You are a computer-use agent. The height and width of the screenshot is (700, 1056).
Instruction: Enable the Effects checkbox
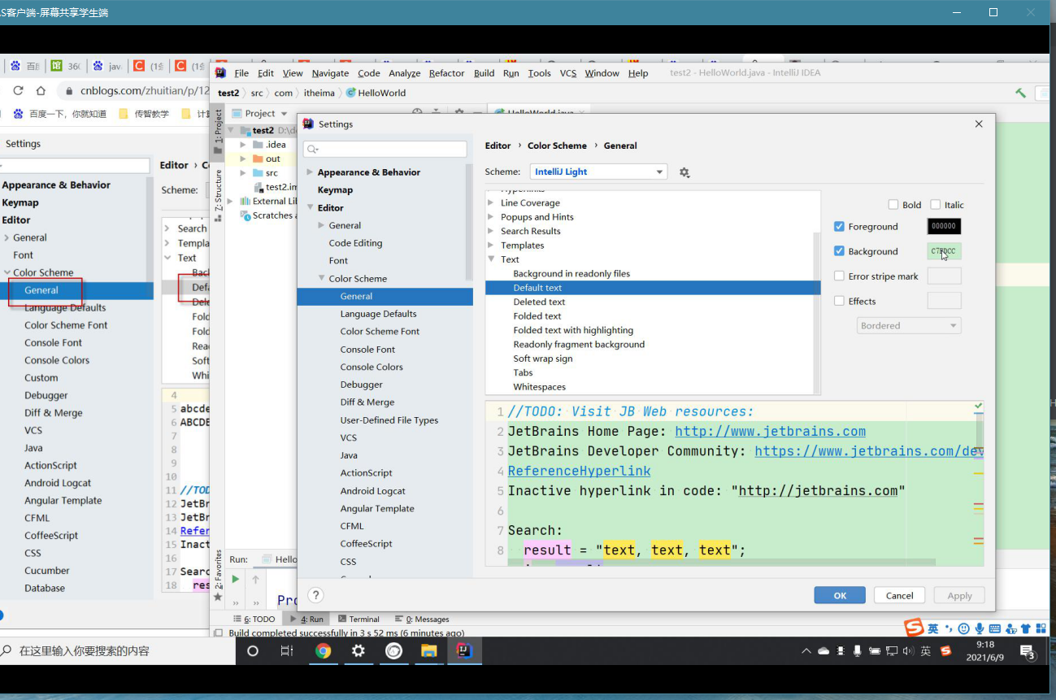tap(840, 301)
